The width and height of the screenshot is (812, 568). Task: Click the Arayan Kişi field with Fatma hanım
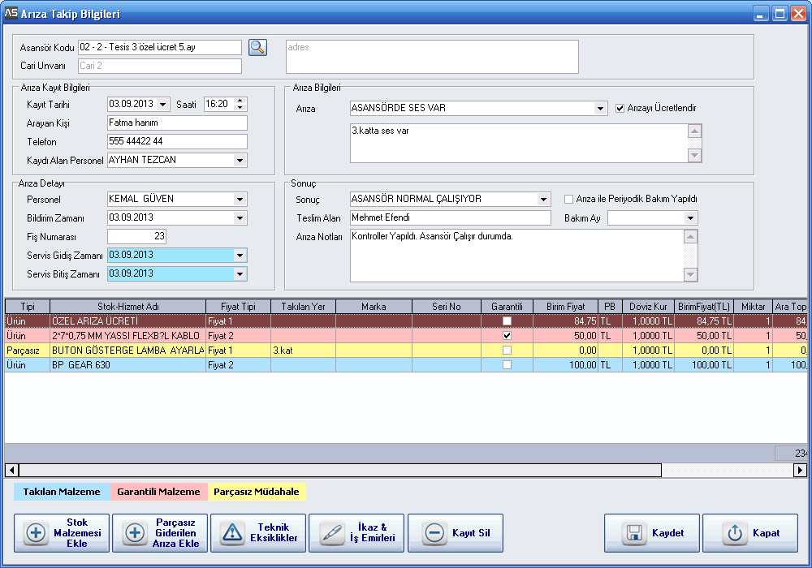[177, 123]
